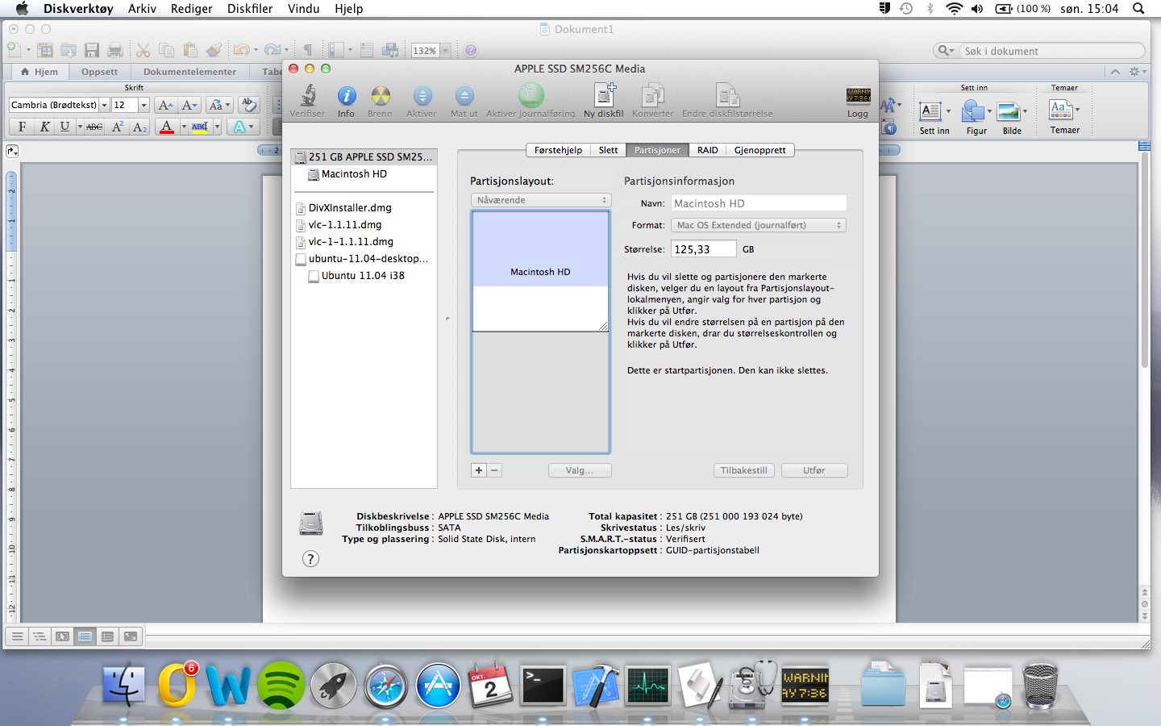Apply the yellow highlight ABC button
The width and height of the screenshot is (1161, 726).
coord(200,127)
